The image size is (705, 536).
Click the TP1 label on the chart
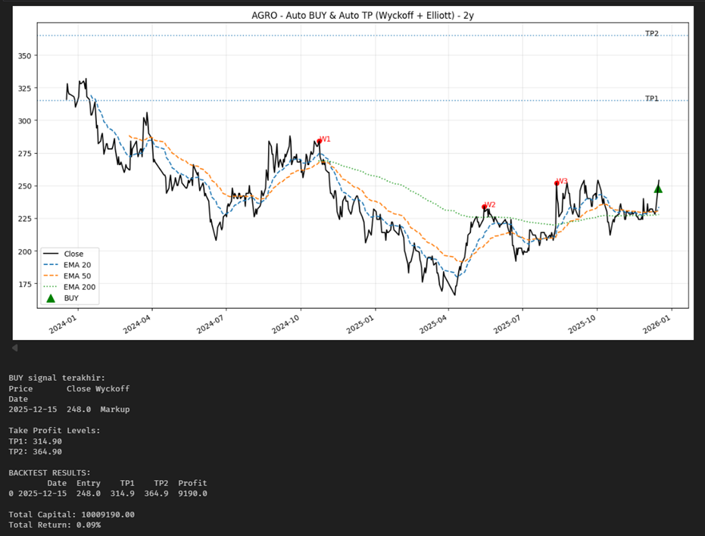651,98
